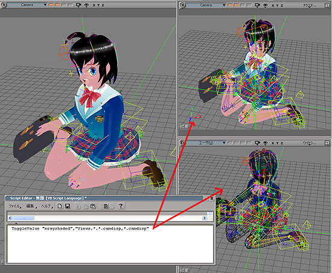Image resolution: width=332 pixels, height=273 pixels.
Task: Maximize the bottom-right viewport
Action: pos(327,143)
